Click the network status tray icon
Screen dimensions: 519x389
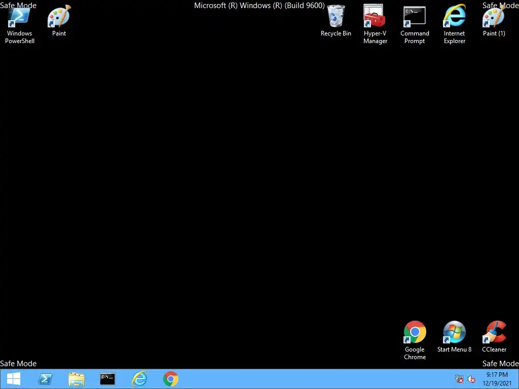[459, 379]
